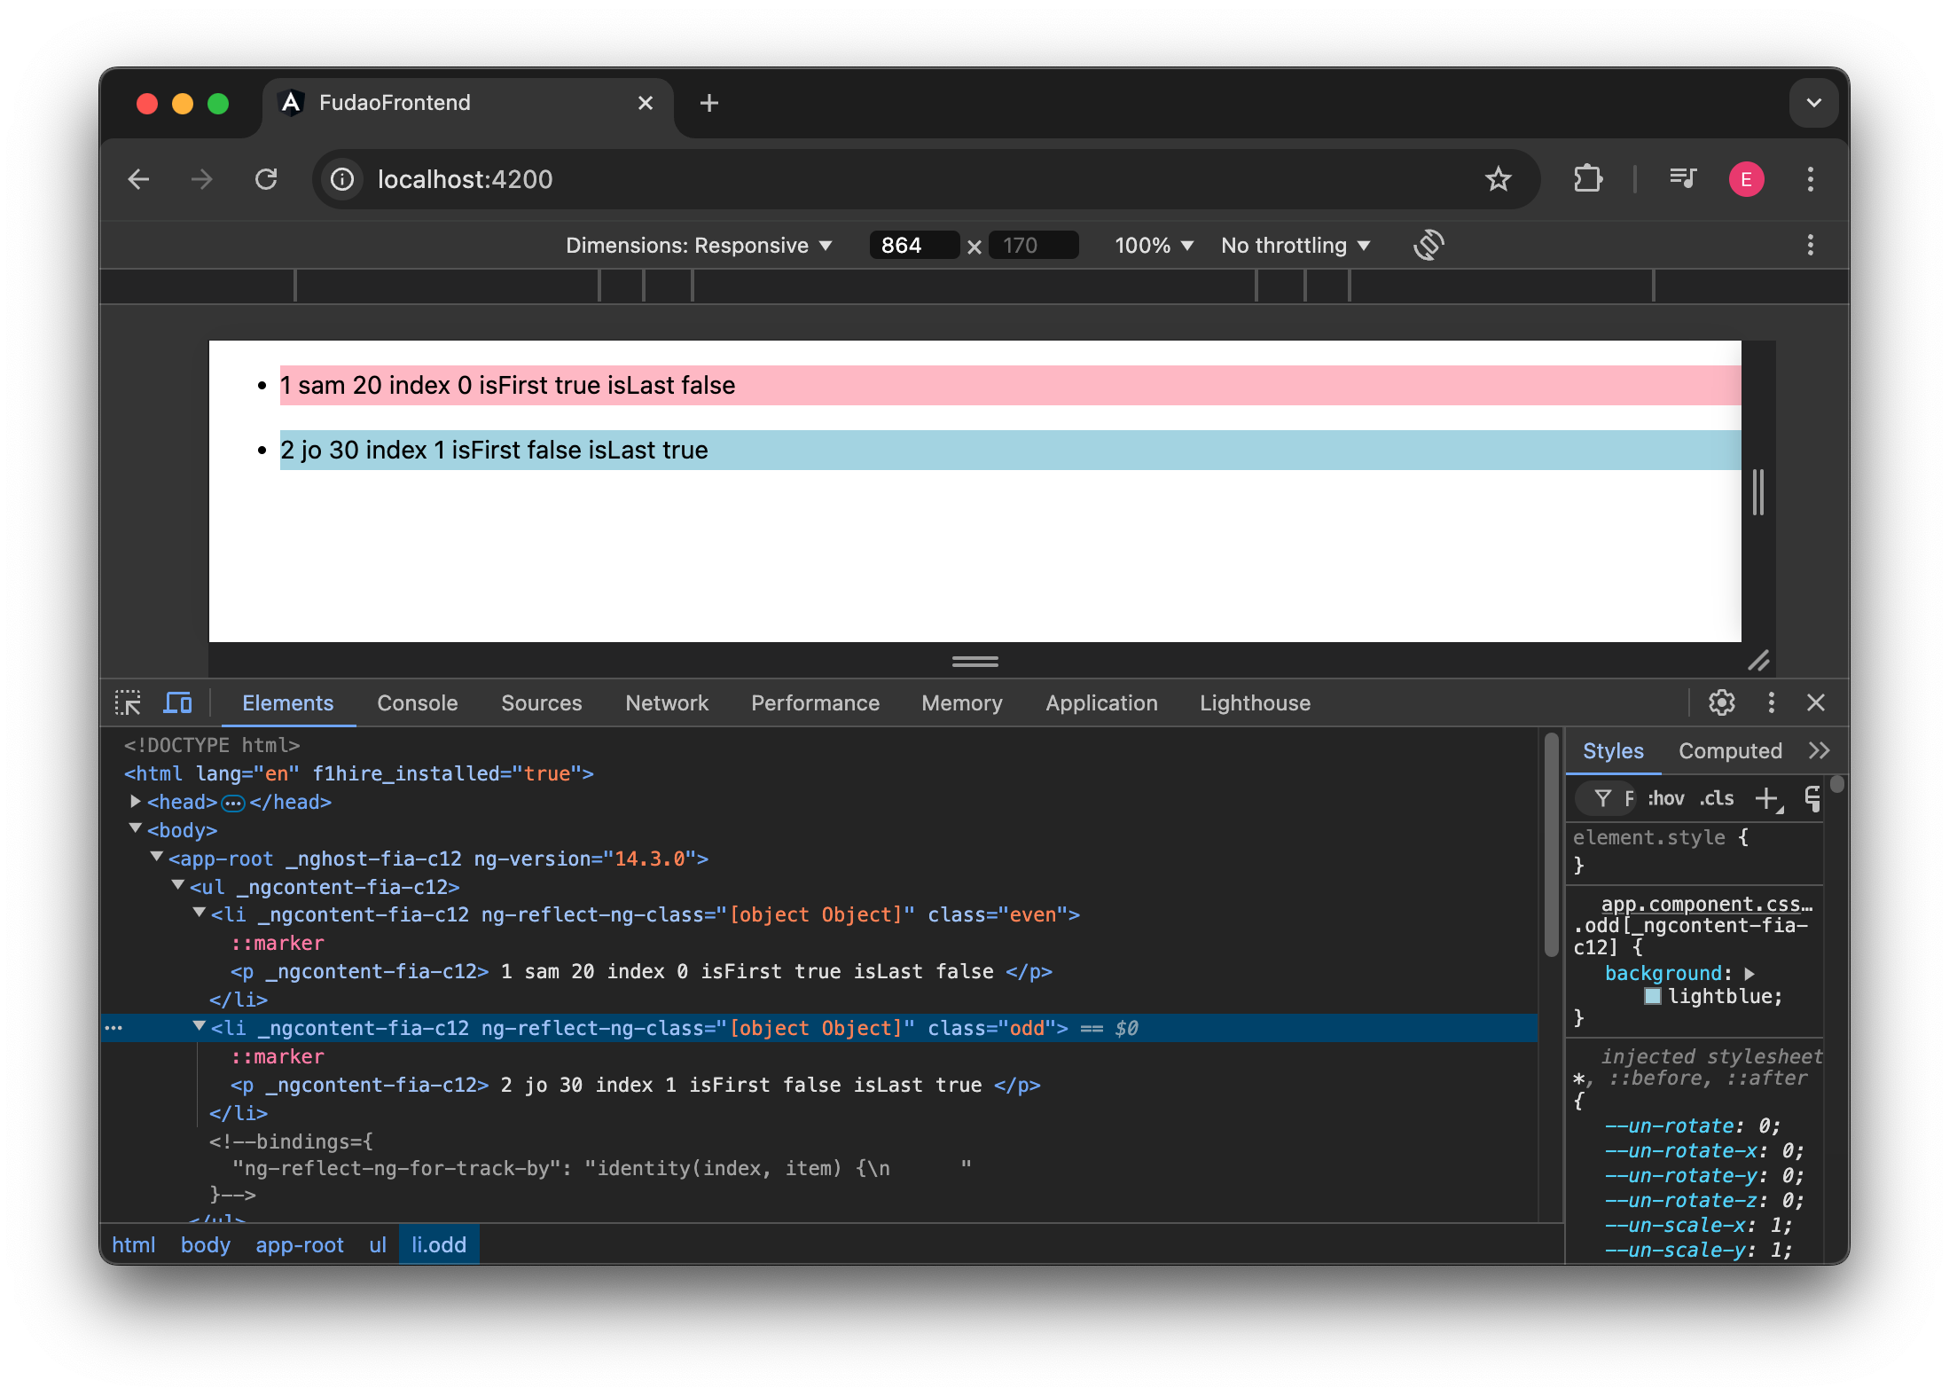Click the styles filter funnel icon
This screenshot has height=1396, width=1949.
click(1602, 797)
